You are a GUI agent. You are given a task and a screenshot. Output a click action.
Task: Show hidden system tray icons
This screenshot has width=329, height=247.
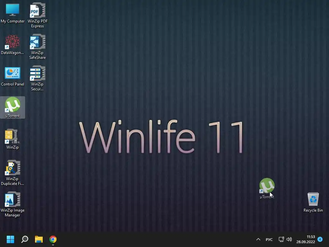(258, 239)
